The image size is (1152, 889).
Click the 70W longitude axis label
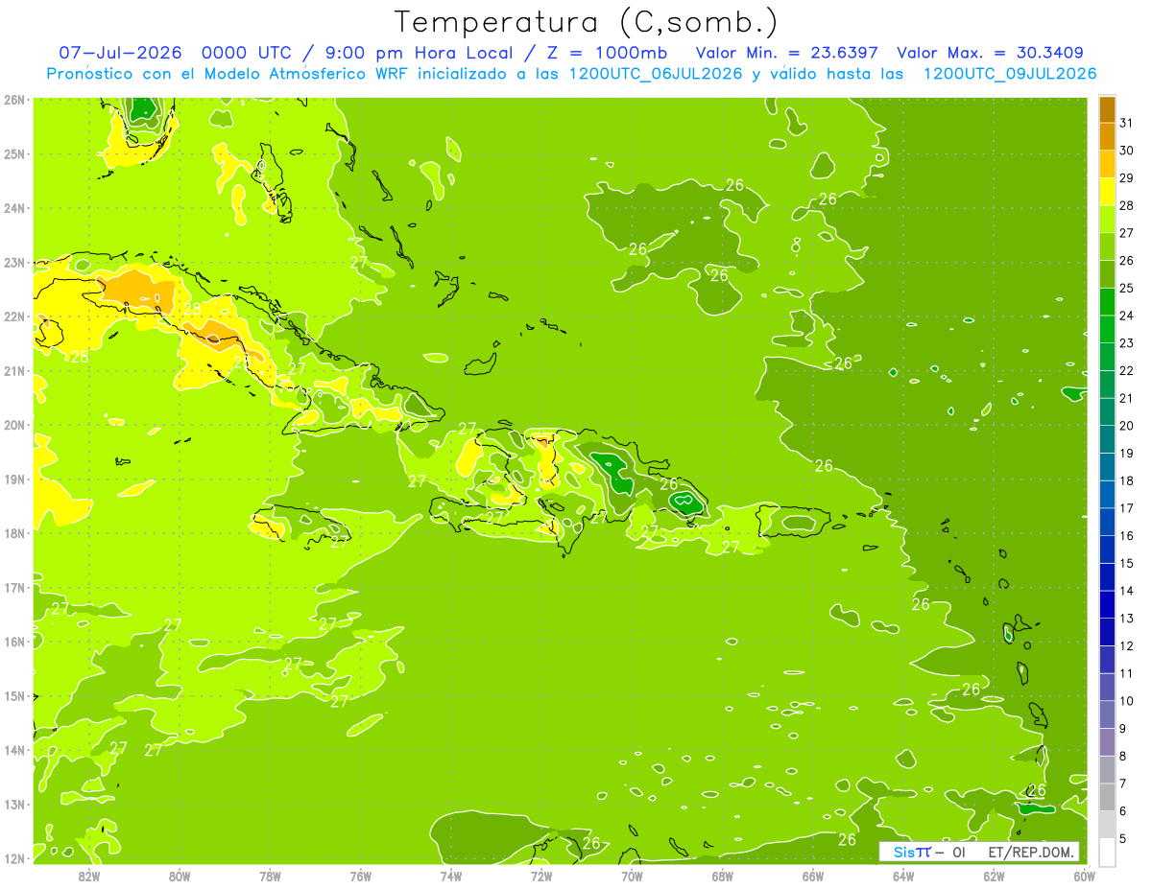(x=632, y=877)
